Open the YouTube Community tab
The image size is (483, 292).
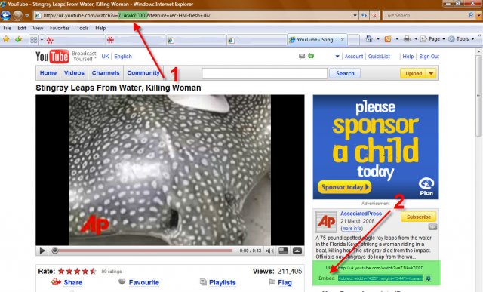pos(143,73)
